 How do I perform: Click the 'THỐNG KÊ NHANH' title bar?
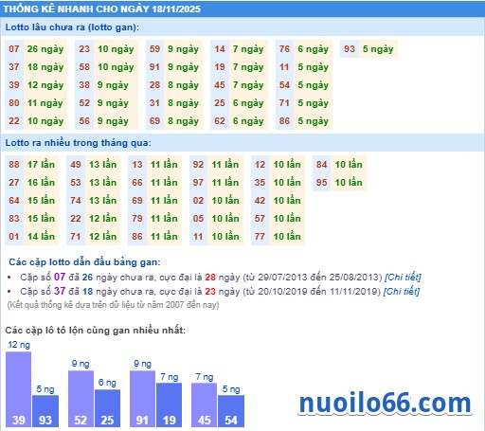[242, 9]
